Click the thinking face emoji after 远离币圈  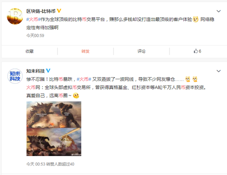pyautogui.click(x=76, y=96)
